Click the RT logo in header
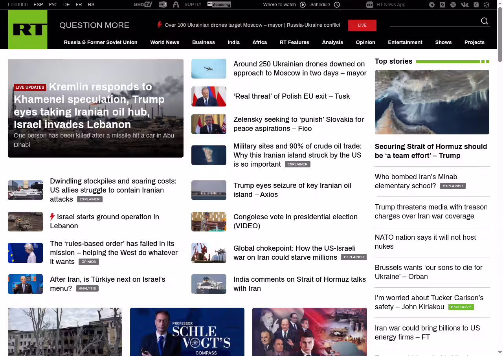Viewport: 503px width, 356px height. pos(28,29)
